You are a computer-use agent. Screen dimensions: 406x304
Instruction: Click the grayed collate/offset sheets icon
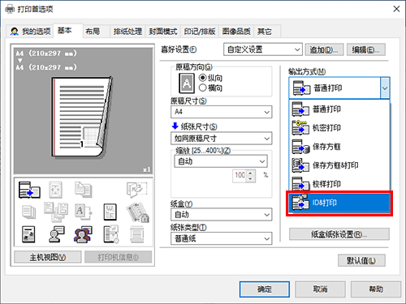click(x=56, y=212)
